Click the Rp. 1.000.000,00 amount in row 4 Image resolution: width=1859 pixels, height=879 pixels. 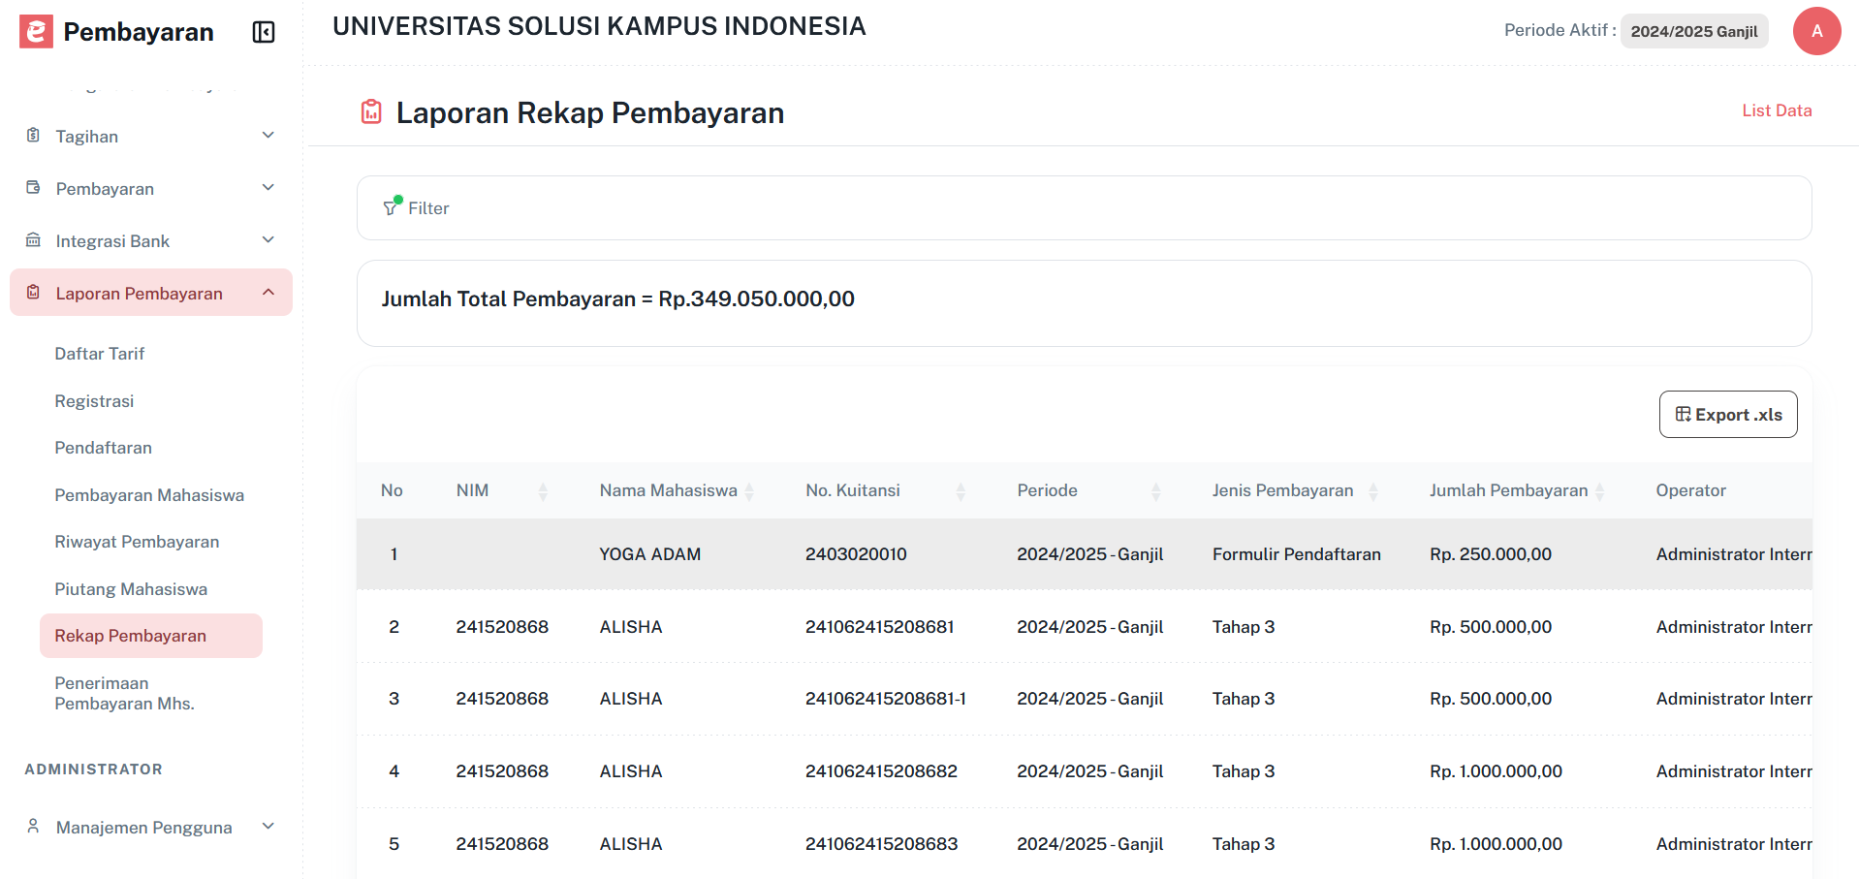coord(1496,771)
